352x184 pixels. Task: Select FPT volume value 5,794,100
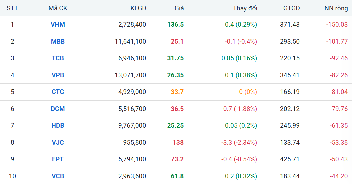(x=132, y=159)
